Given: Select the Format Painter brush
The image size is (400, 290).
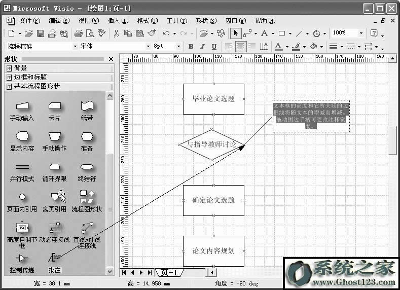Looking at the screenshot, I should [x=152, y=33].
